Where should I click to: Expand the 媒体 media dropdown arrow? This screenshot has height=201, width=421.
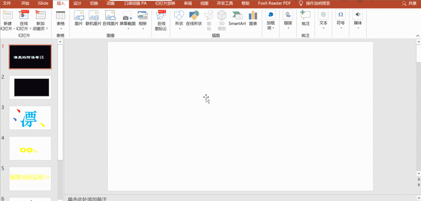pos(358,29)
